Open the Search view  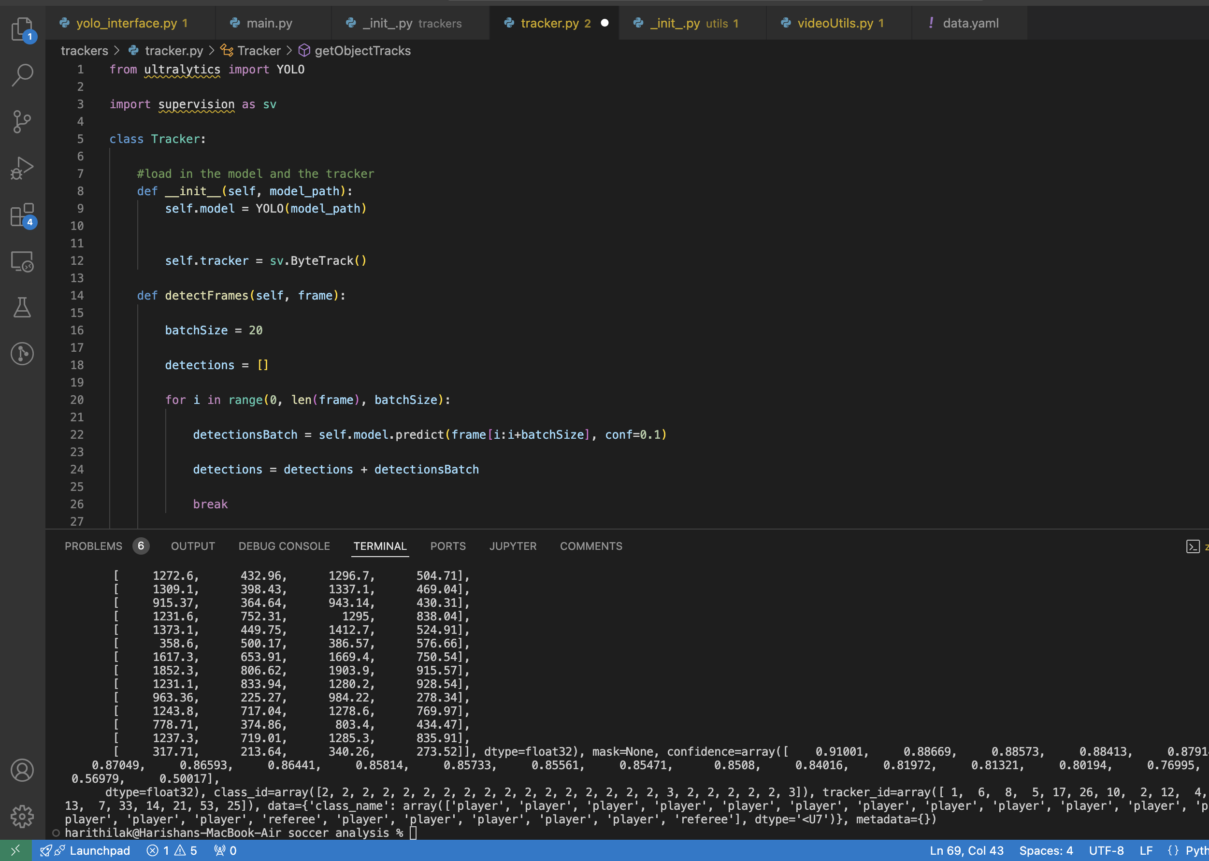click(x=22, y=75)
